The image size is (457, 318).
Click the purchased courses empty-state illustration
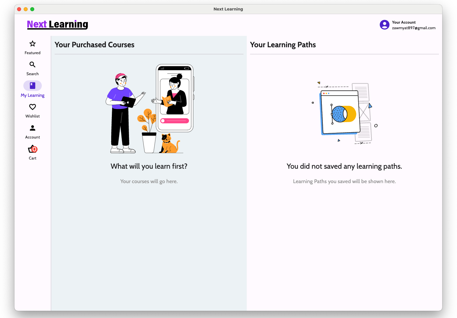(x=149, y=109)
